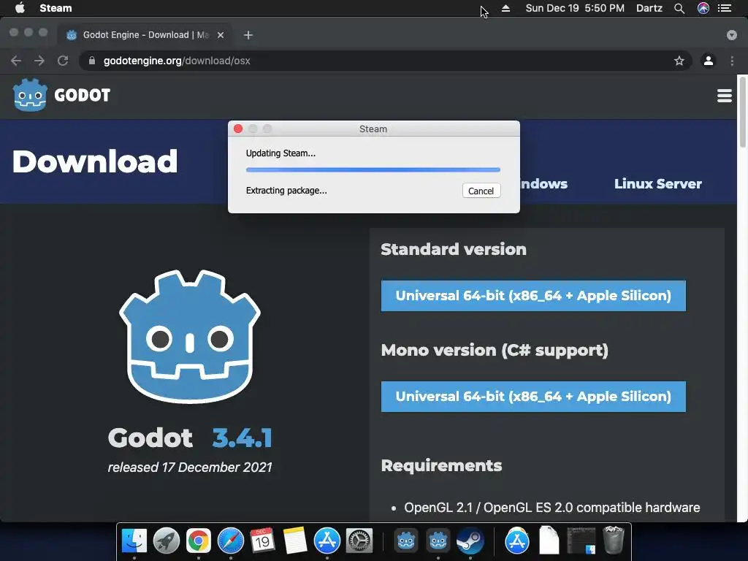Open System Preferences from the Dock
Image resolution: width=748 pixels, height=561 pixels.
(x=359, y=541)
